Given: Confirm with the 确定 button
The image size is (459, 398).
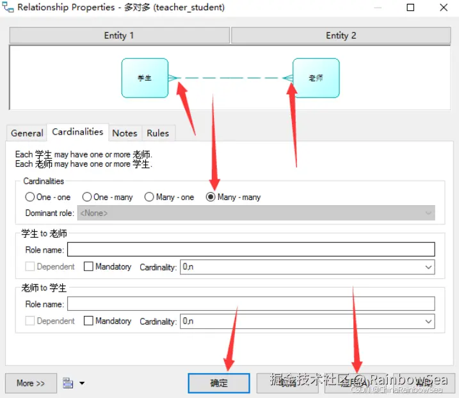Looking at the screenshot, I should pyautogui.click(x=219, y=383).
